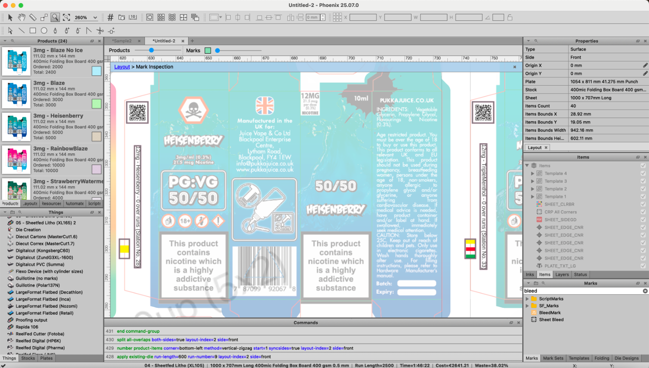Click the Layout breadcrumb link
The height and width of the screenshot is (368, 649).
click(122, 67)
